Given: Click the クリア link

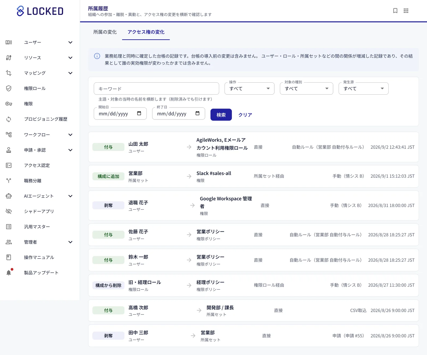Looking at the screenshot, I should click(245, 115).
